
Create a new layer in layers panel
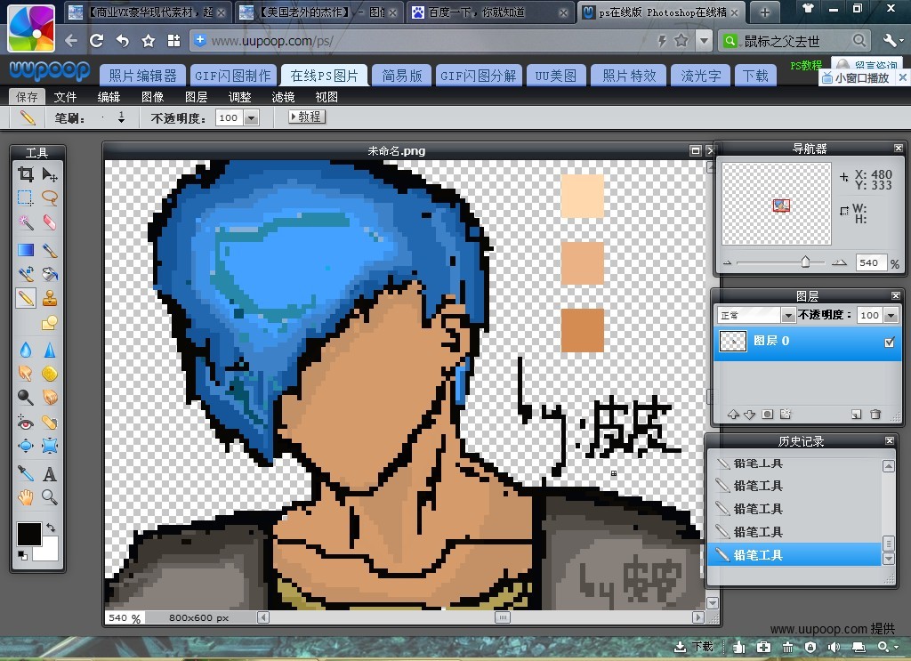857,415
